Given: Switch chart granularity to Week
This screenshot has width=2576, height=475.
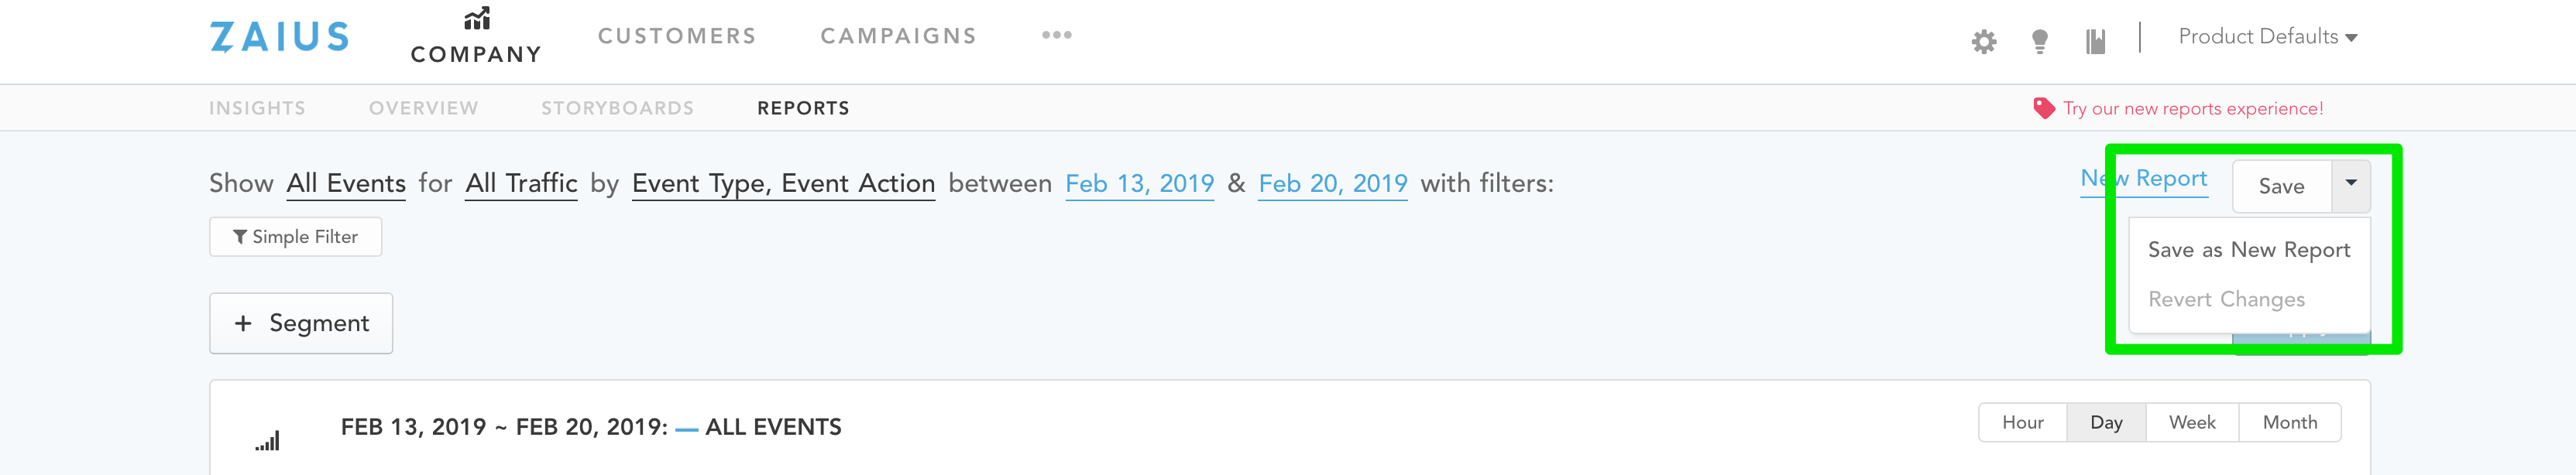Looking at the screenshot, I should click(x=2192, y=422).
